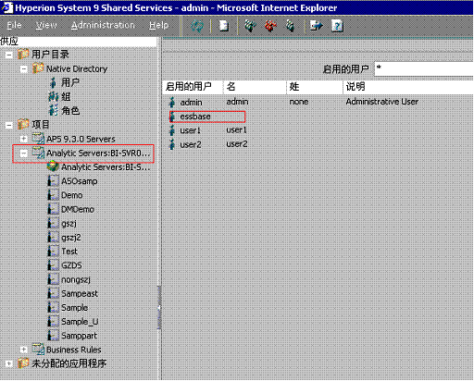Viewport: 474px width, 381px height.
Task: Click the red user group toolbar icon
Action: 270,26
